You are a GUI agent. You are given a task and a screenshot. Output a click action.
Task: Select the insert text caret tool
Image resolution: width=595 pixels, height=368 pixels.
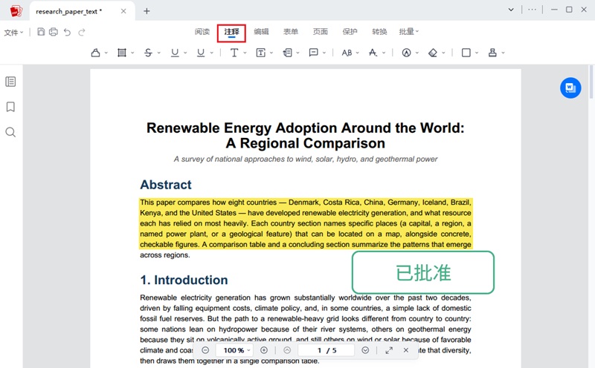coord(373,53)
